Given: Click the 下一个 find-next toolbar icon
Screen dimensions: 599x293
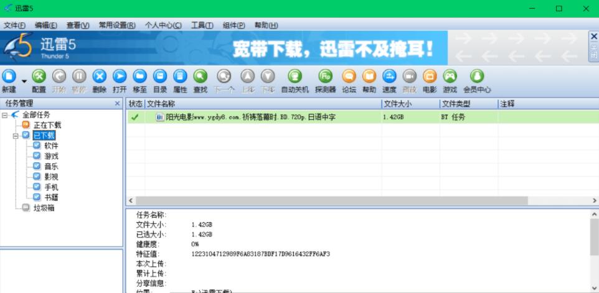Looking at the screenshot, I should [224, 77].
